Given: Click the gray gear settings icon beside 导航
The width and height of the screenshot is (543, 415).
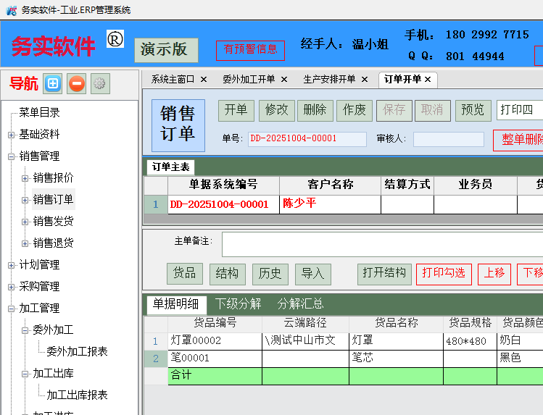Looking at the screenshot, I should (99, 84).
